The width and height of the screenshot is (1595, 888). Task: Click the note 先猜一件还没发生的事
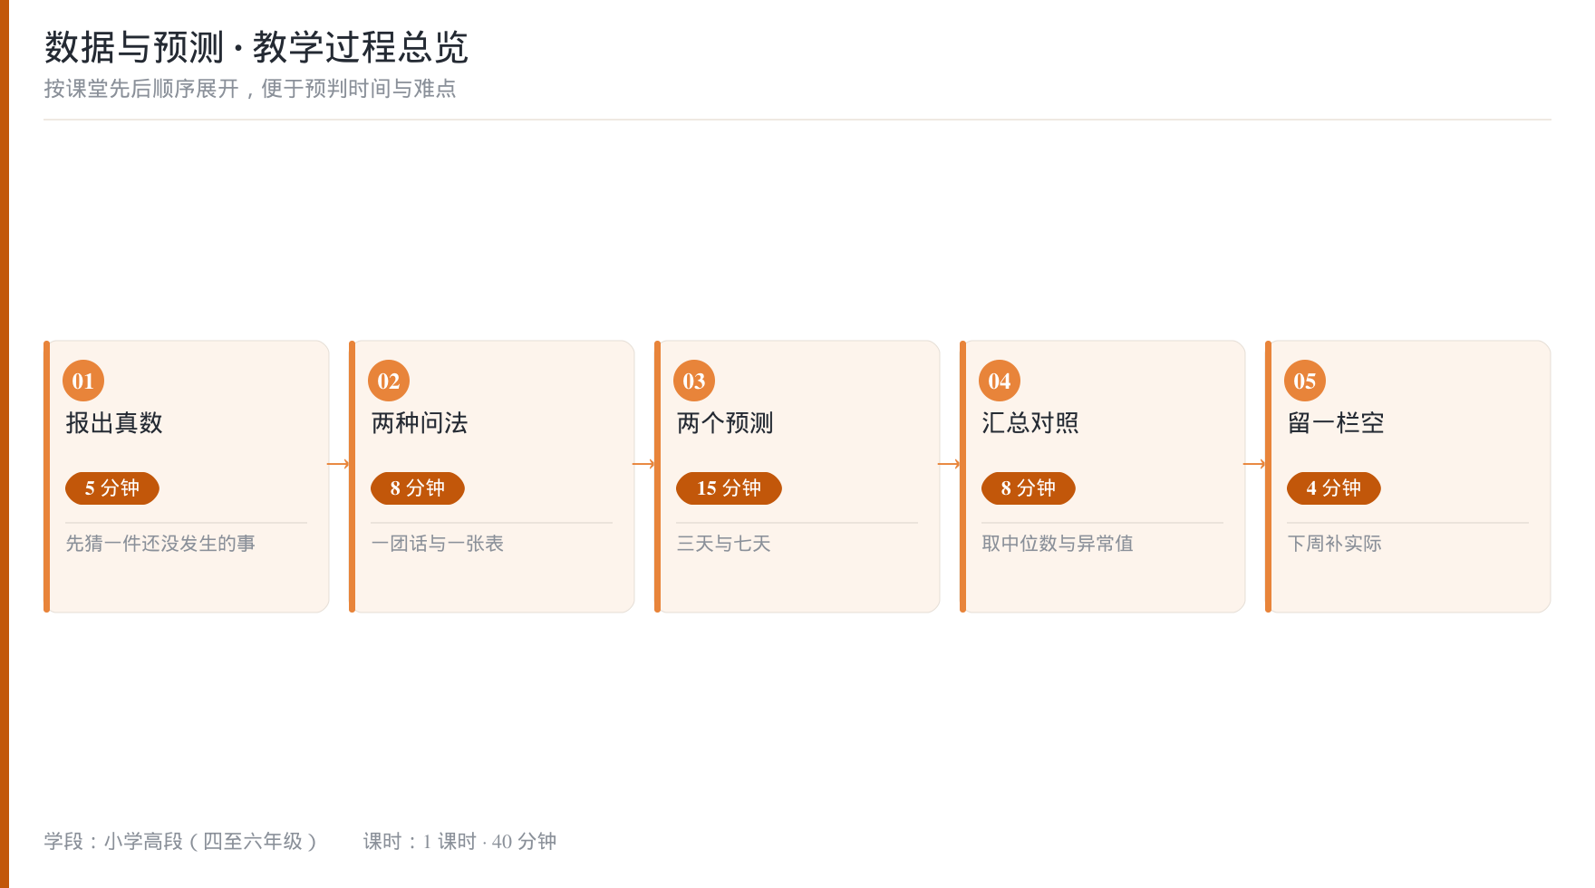tap(160, 544)
